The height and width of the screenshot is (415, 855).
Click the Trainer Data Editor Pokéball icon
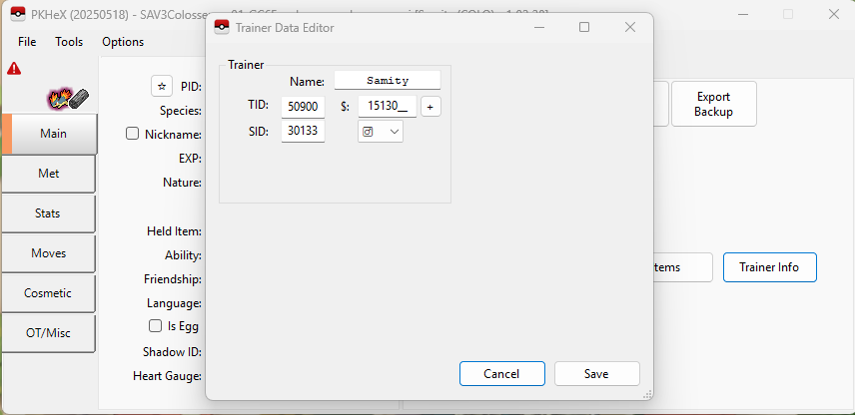(x=222, y=27)
